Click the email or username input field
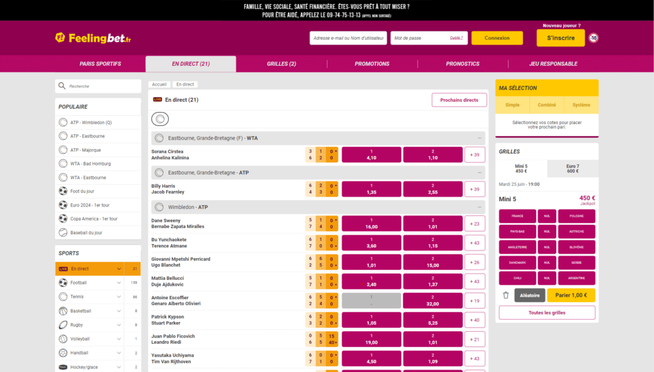654x372 pixels. click(x=348, y=38)
